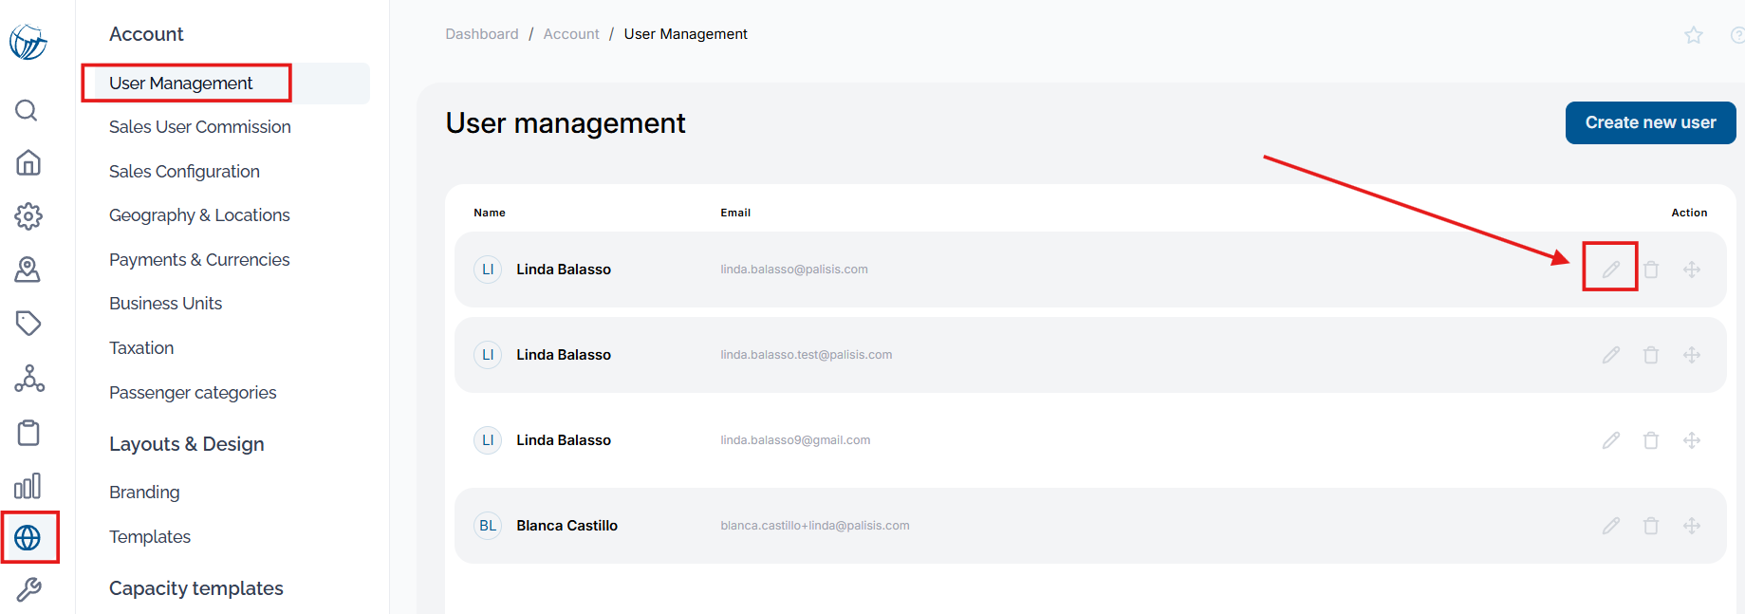Open the clipboard icon in sidebar
Screen dimensions: 1745x614
point(28,433)
